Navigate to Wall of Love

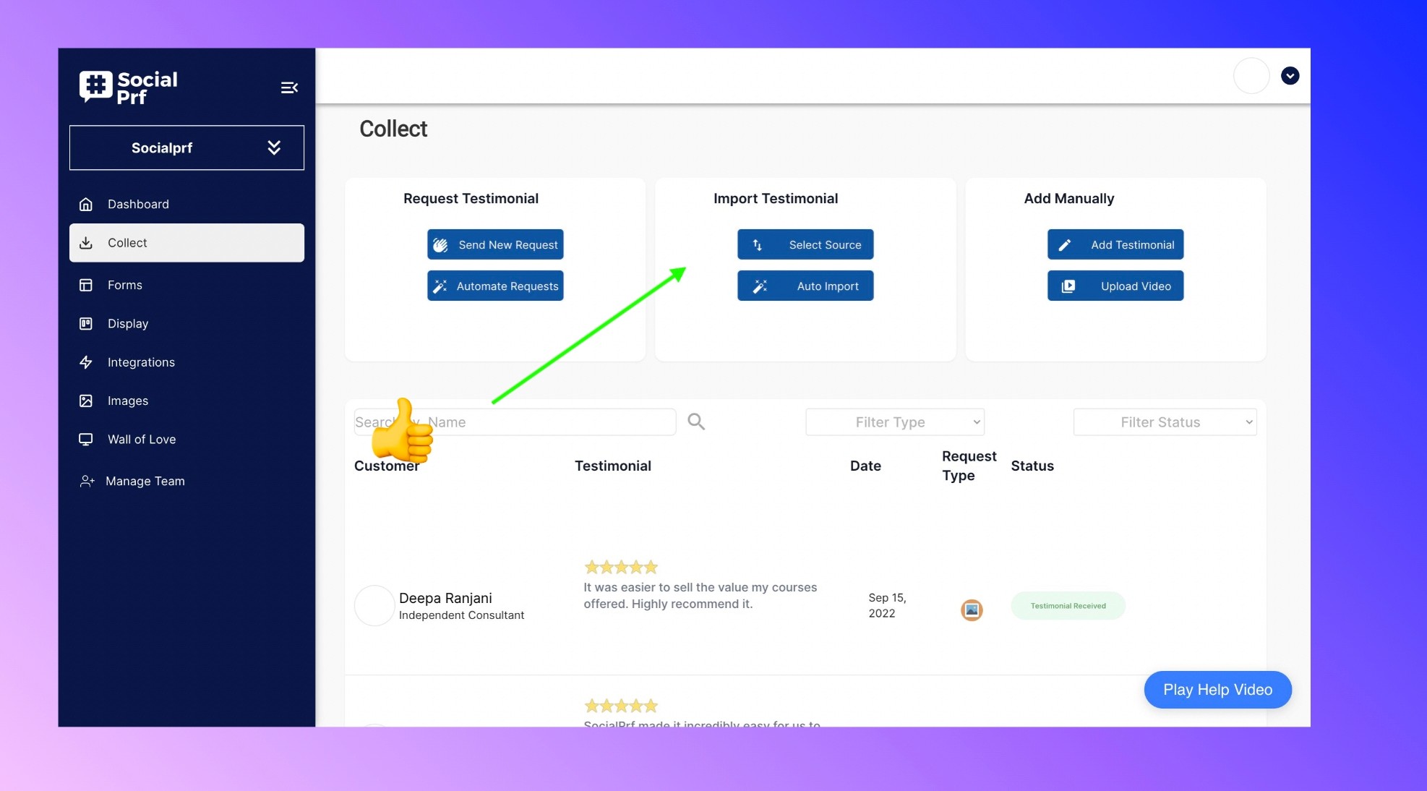[142, 440]
